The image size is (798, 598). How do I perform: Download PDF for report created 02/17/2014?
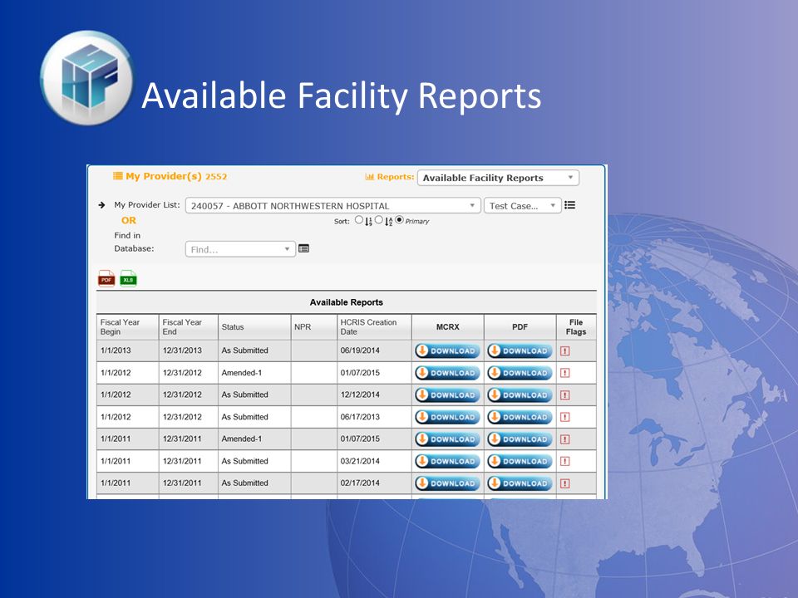(x=520, y=483)
